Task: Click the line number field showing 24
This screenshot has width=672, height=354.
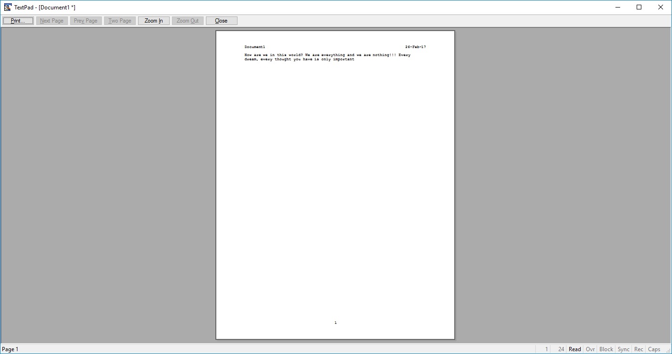Action: 561,349
